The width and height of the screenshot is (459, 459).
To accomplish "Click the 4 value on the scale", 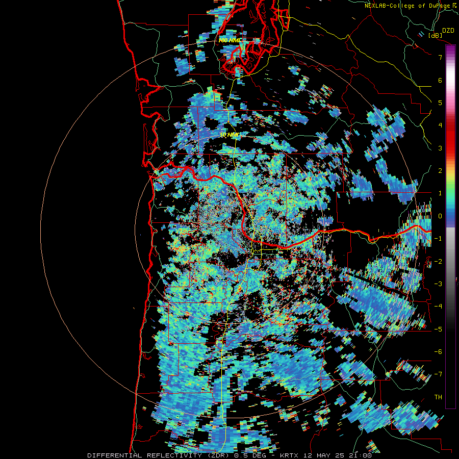I will (x=440, y=125).
